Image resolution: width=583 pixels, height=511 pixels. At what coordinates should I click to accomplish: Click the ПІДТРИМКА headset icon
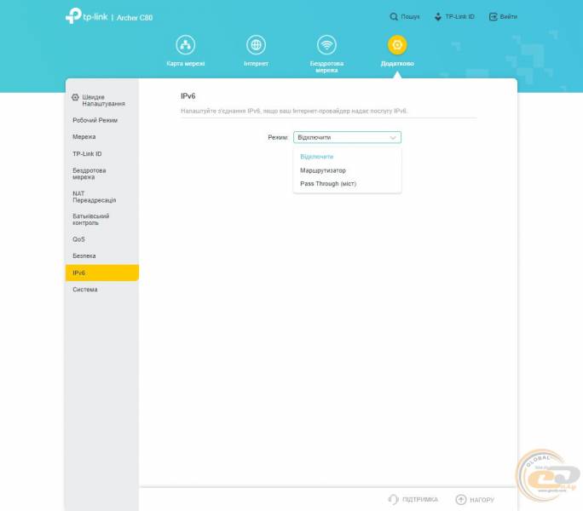pyautogui.click(x=394, y=499)
